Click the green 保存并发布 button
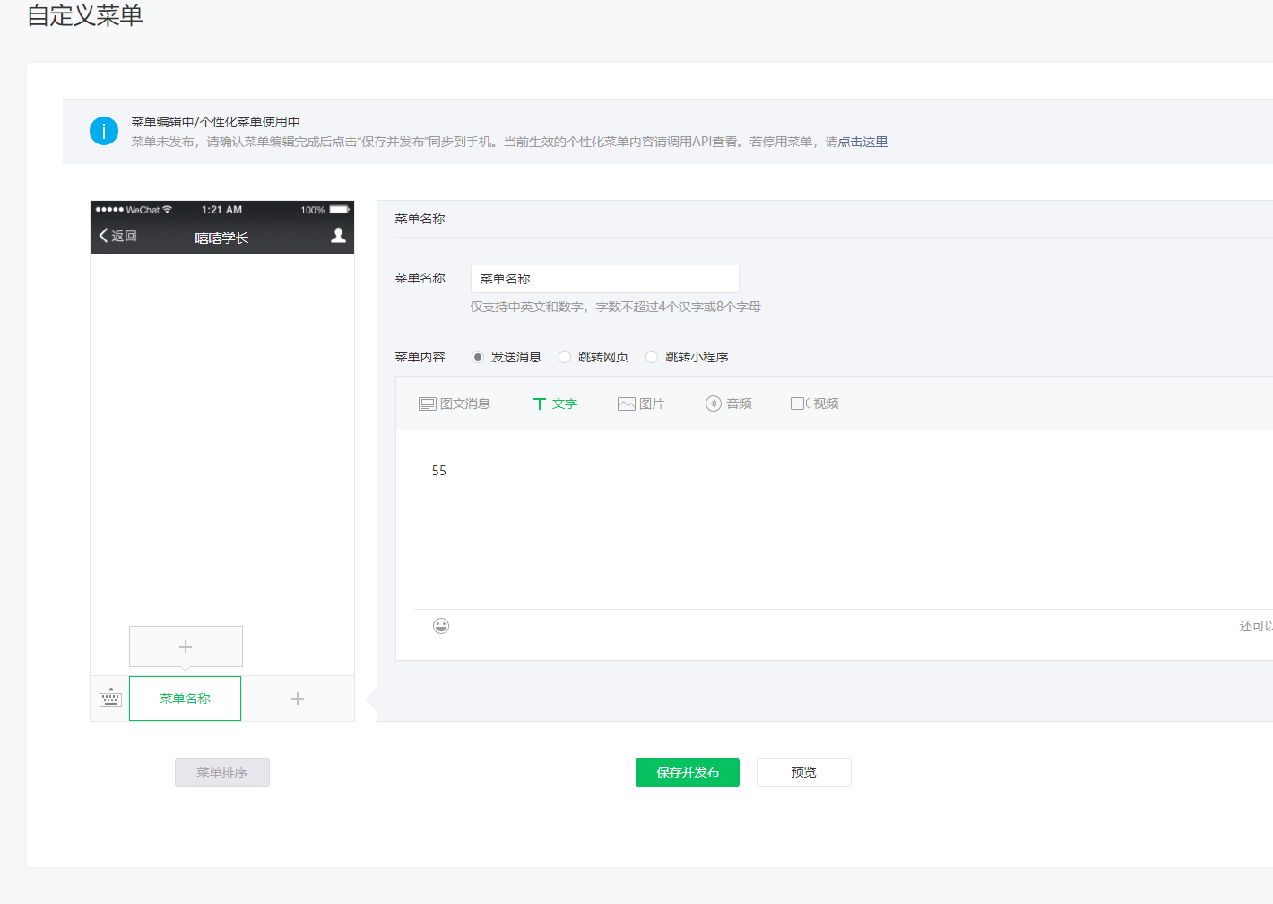Viewport: 1273px width, 904px height. [x=688, y=772]
